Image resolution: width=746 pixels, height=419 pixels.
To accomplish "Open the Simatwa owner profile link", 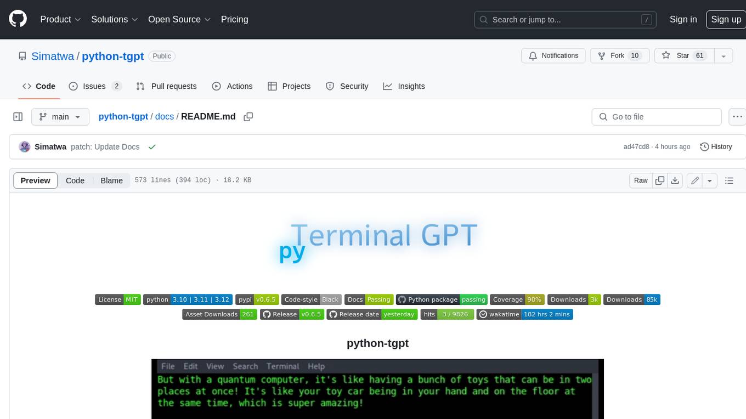I will pyautogui.click(x=53, y=56).
